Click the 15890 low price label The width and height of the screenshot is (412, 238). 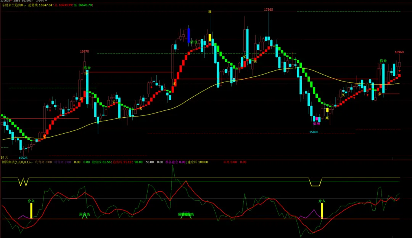point(314,132)
